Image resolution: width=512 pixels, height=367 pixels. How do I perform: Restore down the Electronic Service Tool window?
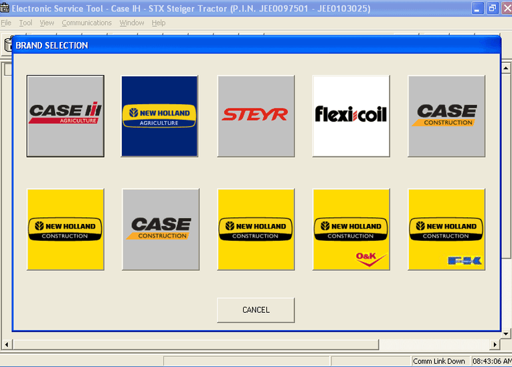tap(492, 9)
